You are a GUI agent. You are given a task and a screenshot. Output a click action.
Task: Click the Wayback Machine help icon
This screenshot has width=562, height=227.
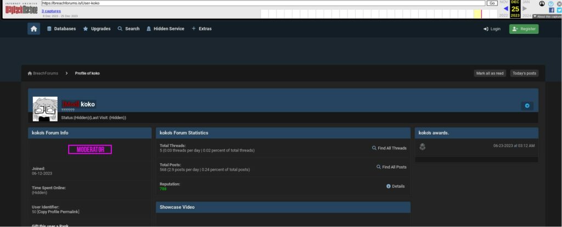click(550, 3)
